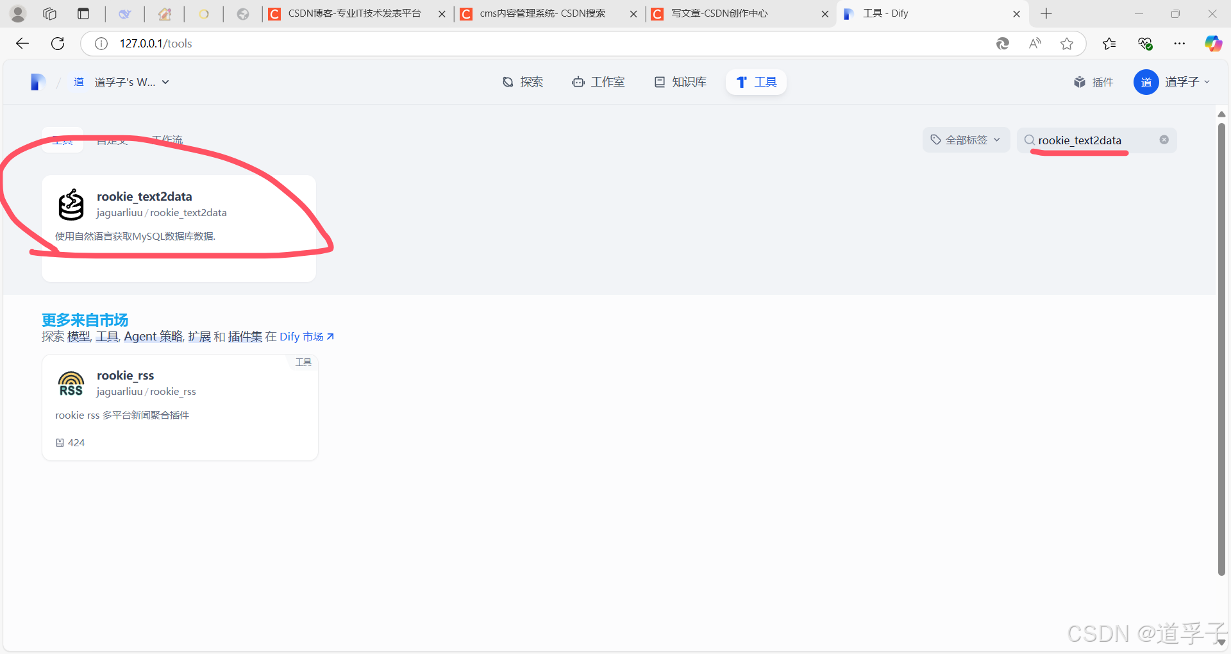Click the rookie_rss RSS icon

[71, 383]
